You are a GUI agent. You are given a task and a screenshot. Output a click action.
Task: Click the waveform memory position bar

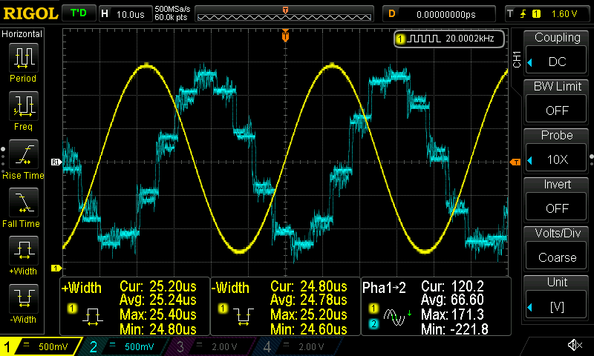coord(285,14)
